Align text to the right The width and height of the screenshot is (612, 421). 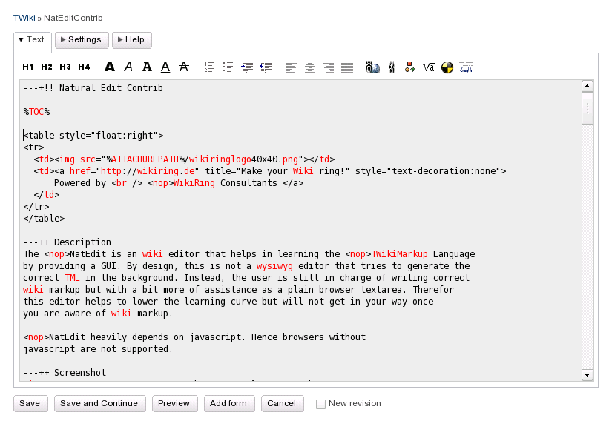(x=329, y=67)
